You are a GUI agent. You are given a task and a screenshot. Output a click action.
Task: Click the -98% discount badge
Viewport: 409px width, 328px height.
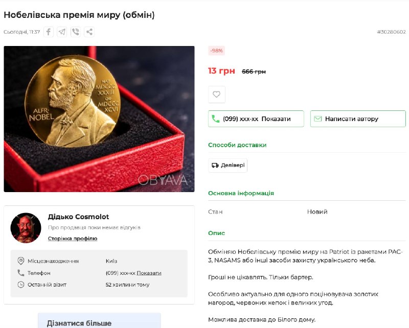pyautogui.click(x=216, y=51)
